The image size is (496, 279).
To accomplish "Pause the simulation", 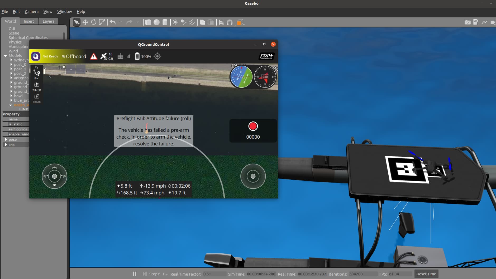I will (x=134, y=274).
